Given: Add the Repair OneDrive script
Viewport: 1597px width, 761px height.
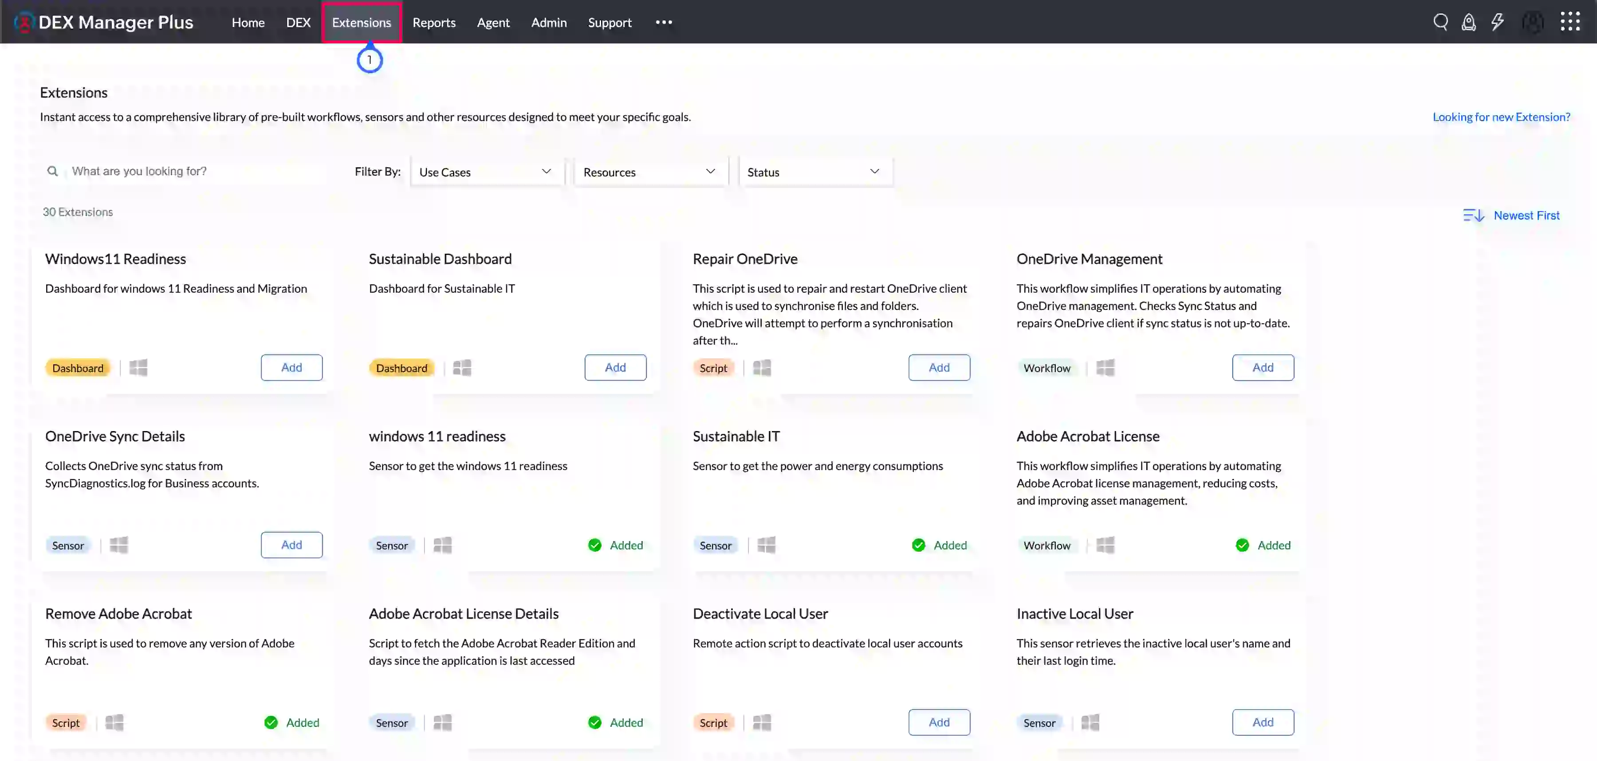Looking at the screenshot, I should (939, 368).
